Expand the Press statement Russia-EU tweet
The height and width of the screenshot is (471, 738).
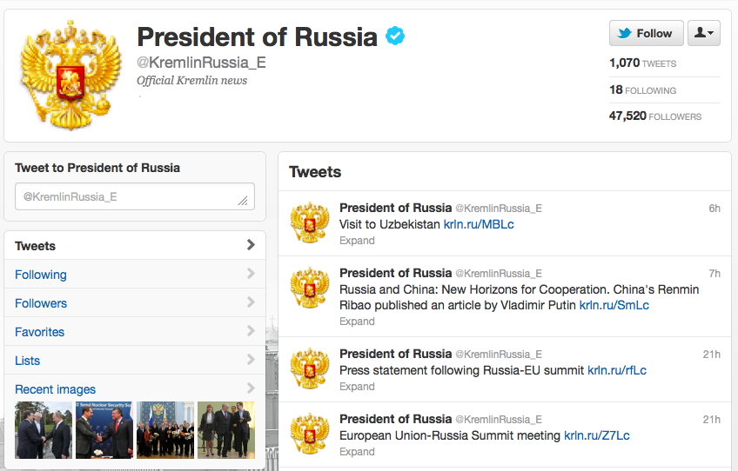(357, 387)
